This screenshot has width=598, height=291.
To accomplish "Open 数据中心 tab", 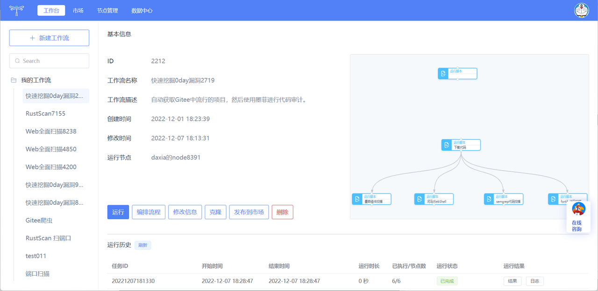I will pyautogui.click(x=142, y=10).
